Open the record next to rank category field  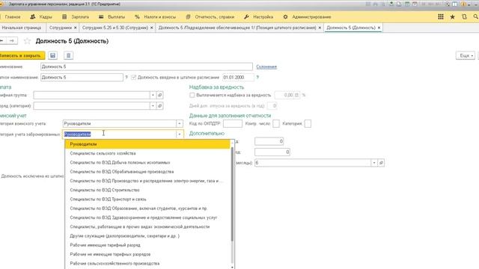159,106
